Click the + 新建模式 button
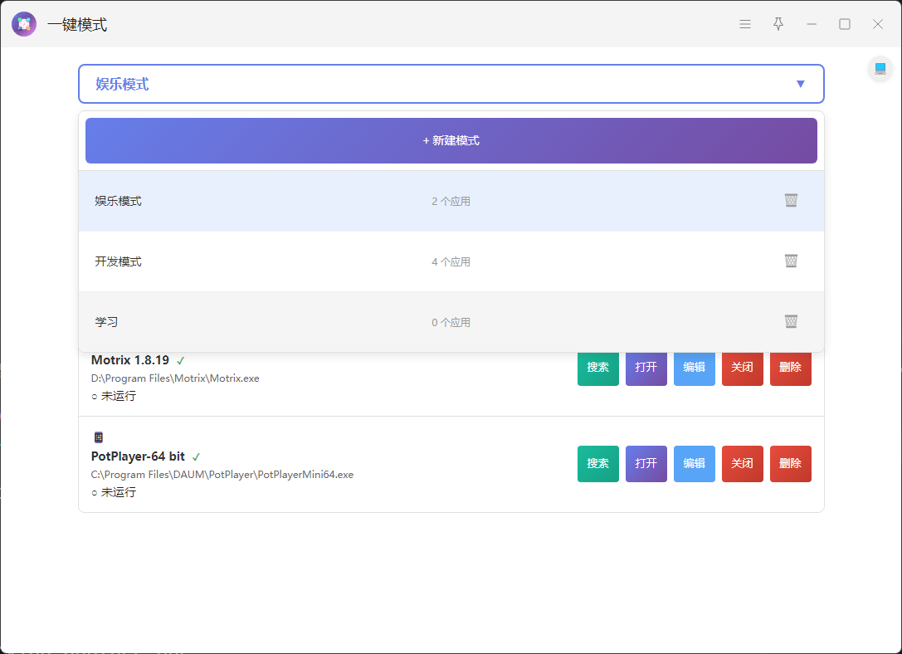This screenshot has width=902, height=654. [x=451, y=141]
